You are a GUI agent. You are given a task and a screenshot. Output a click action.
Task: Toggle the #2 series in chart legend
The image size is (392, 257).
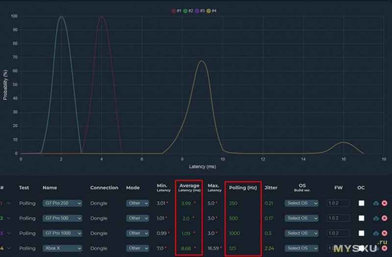point(188,11)
